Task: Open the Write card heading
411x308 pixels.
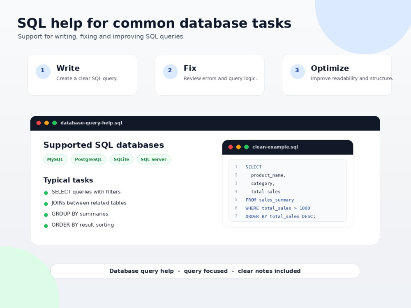Action: (x=68, y=68)
